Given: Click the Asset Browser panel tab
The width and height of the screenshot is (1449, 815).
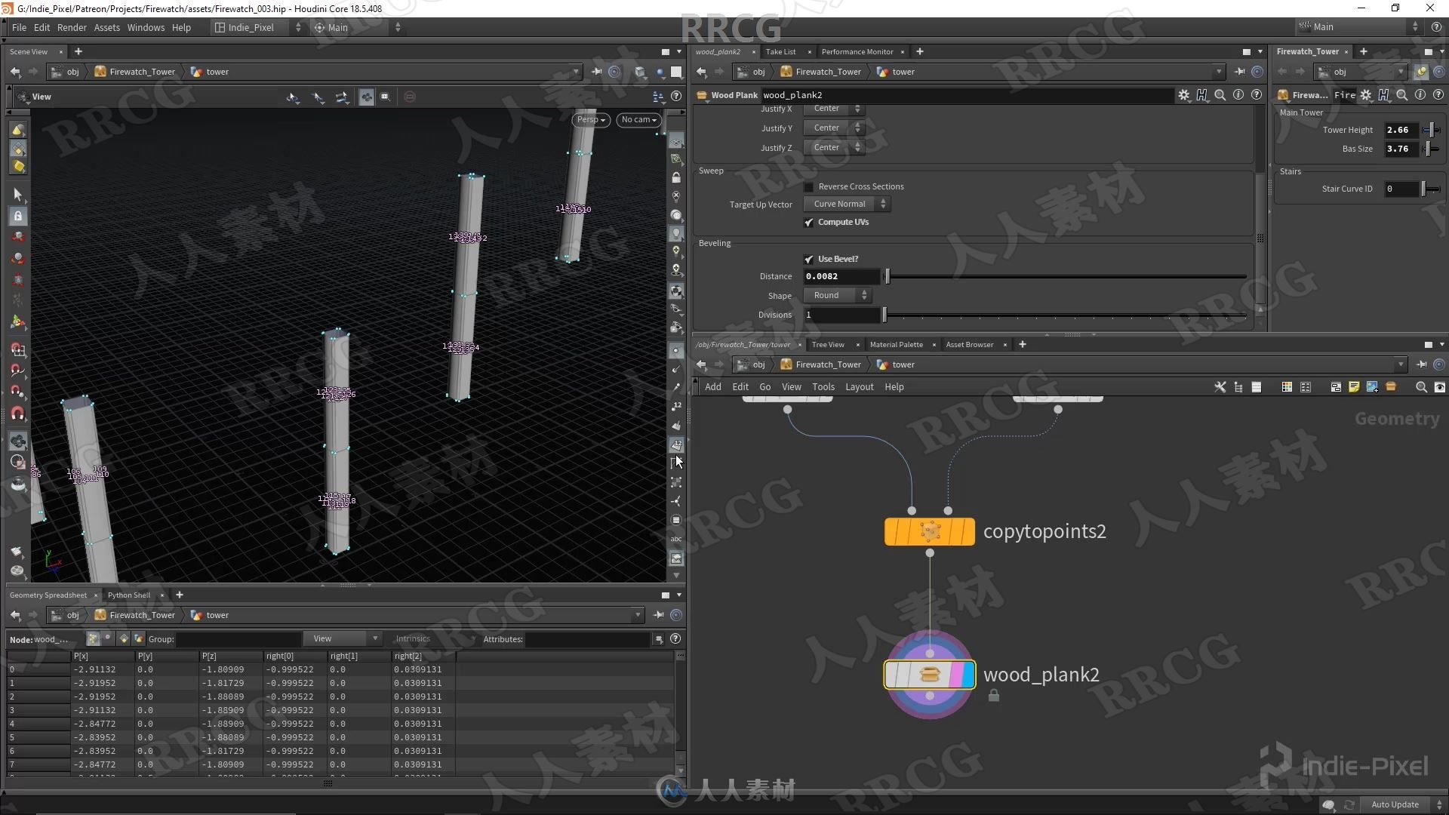Looking at the screenshot, I should click(971, 343).
